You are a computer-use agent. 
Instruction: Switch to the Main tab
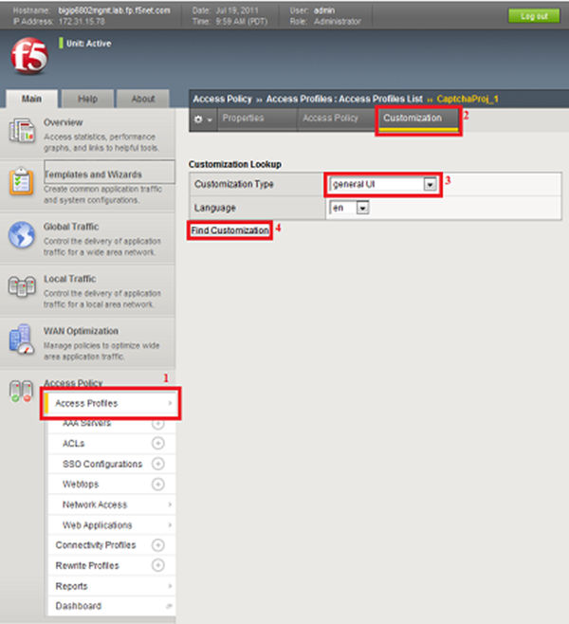point(31,99)
